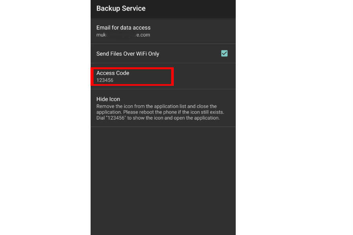
Task: Uncheck the Send Files Over WiFi Only checkbox
Action: click(x=224, y=53)
